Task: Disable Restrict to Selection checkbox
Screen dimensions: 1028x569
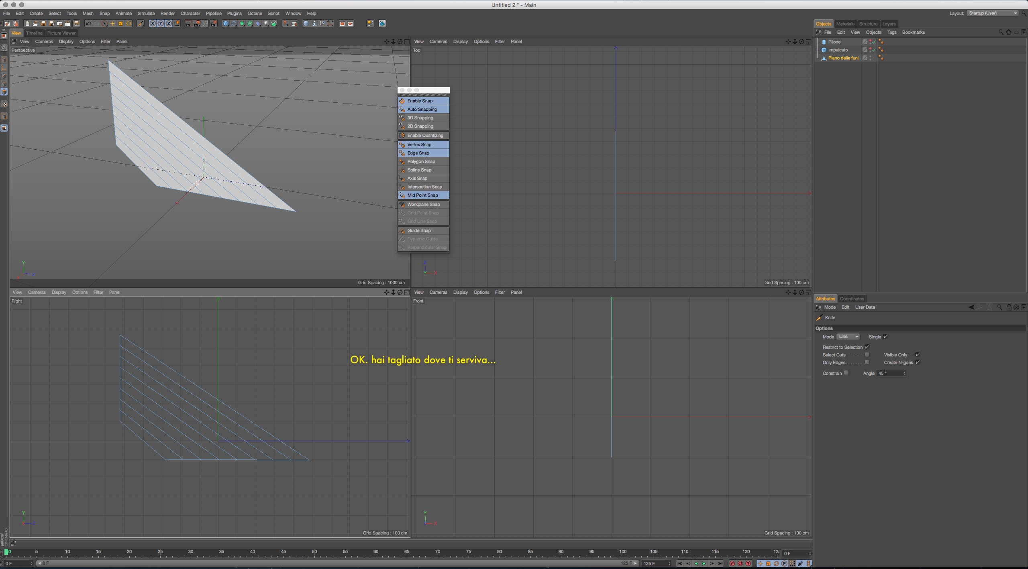Action: click(x=867, y=347)
